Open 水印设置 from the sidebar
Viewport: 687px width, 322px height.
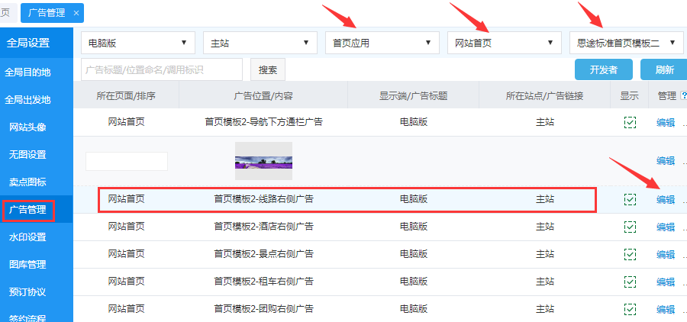[27, 237]
